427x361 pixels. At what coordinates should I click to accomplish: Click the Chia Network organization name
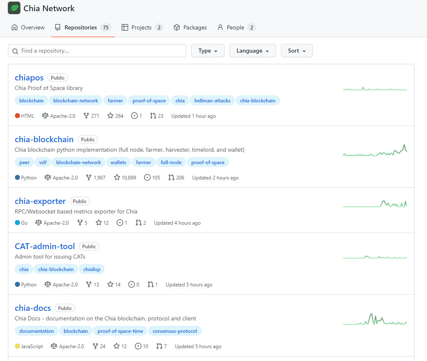tap(49, 8)
